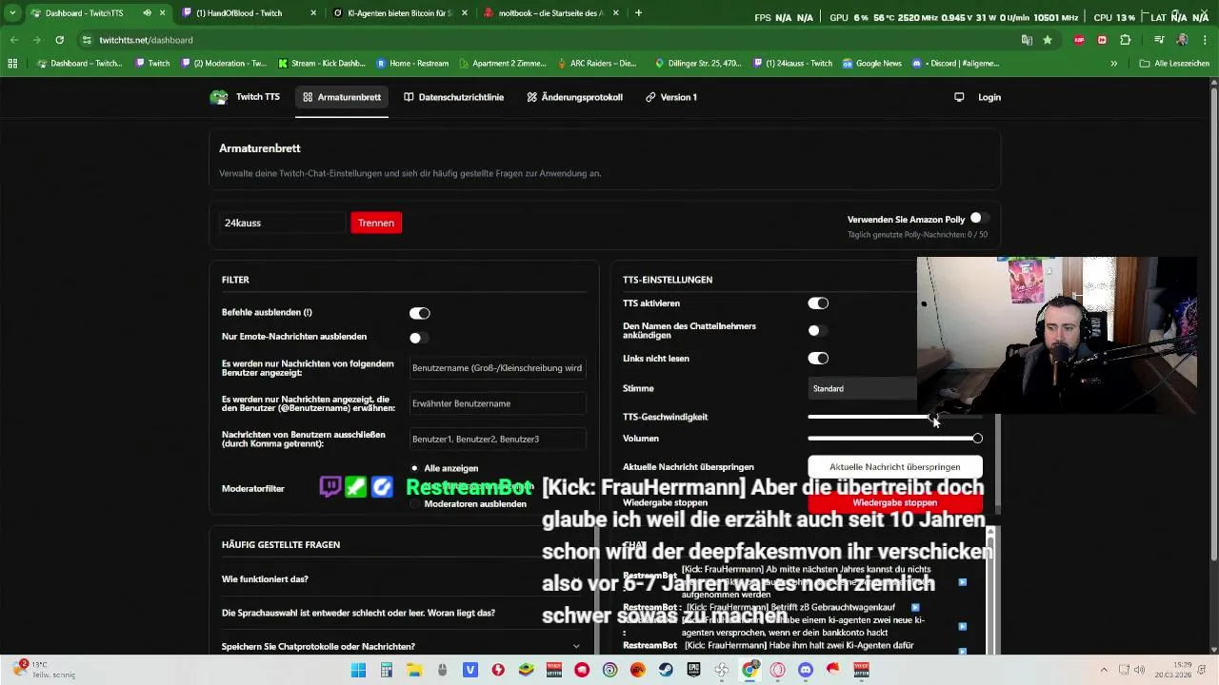Click the chat panel scrollbar
The height and width of the screenshot is (685, 1219).
tap(990, 590)
